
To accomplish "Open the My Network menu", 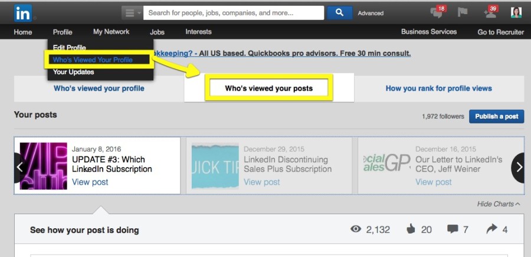I will [x=112, y=32].
